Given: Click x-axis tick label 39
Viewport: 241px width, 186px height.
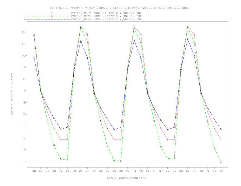Looking at the screenshot, I should pyautogui.click(x=121, y=171).
